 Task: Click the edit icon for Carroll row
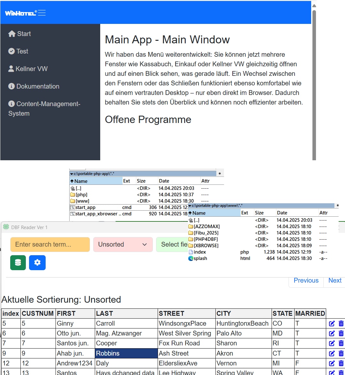tap(332, 323)
